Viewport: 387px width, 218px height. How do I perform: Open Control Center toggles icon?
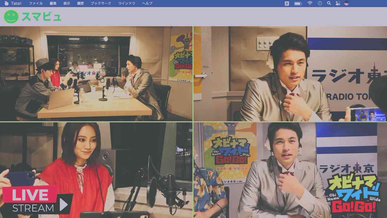(x=338, y=3)
